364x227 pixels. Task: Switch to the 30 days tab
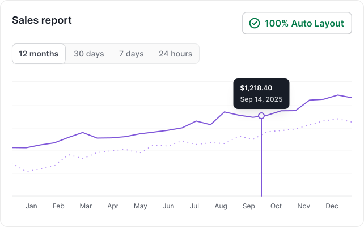[x=89, y=54]
